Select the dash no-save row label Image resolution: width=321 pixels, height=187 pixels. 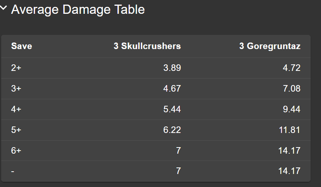[13, 171]
